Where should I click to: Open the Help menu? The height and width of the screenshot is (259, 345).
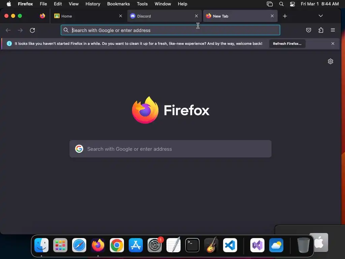coord(182,4)
